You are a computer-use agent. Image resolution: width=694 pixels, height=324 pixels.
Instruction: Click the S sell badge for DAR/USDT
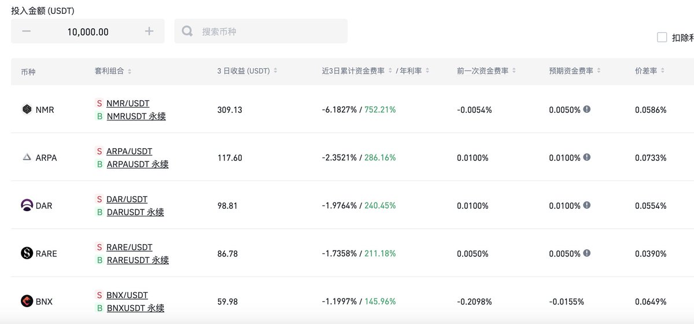pyautogui.click(x=99, y=199)
